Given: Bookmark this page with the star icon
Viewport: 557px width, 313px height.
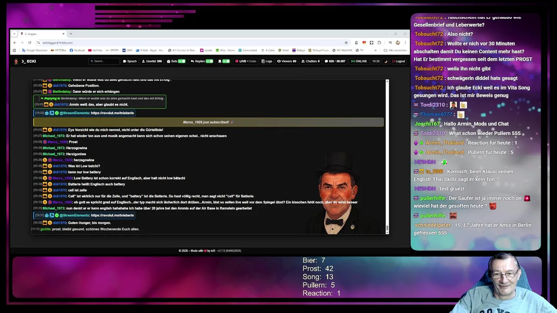Looking at the screenshot, I should pos(346,43).
